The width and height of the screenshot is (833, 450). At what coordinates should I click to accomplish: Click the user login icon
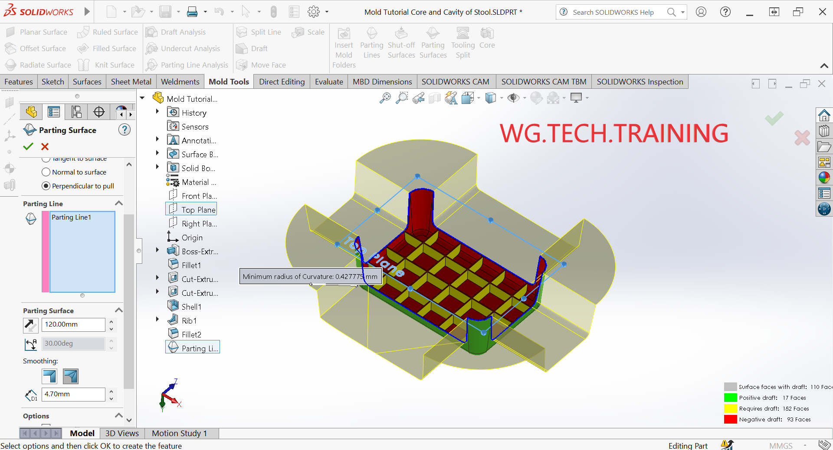[701, 12]
